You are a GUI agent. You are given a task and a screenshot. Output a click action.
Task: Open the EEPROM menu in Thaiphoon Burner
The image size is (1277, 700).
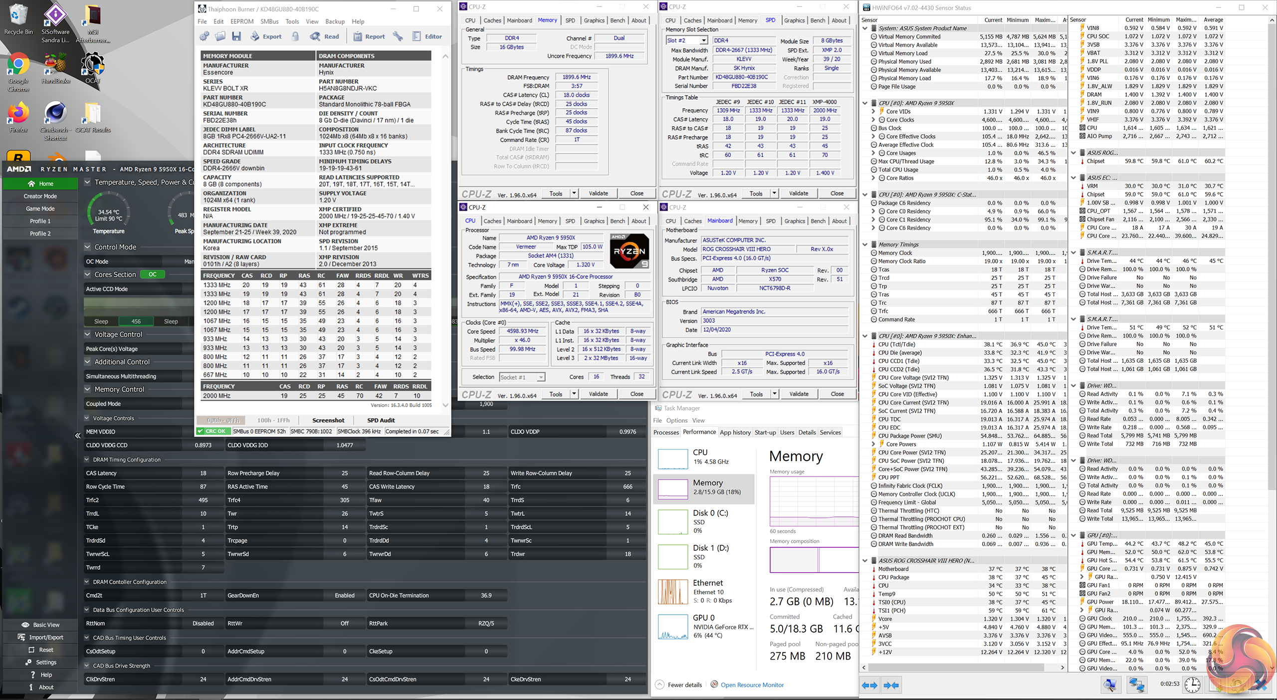point(242,21)
